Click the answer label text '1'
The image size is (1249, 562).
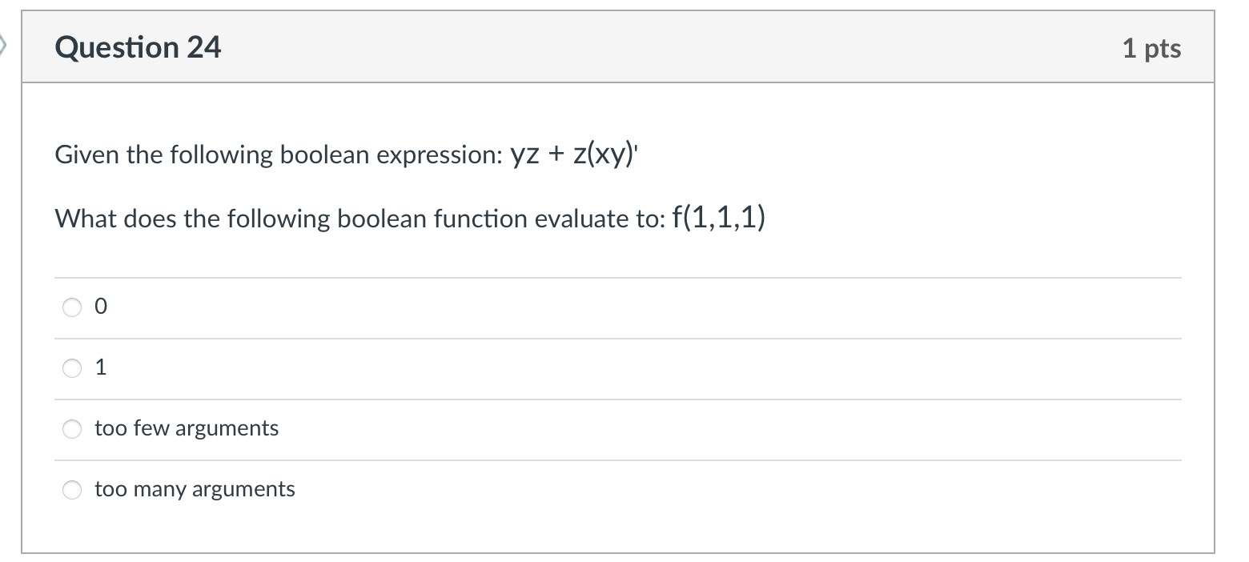100,368
